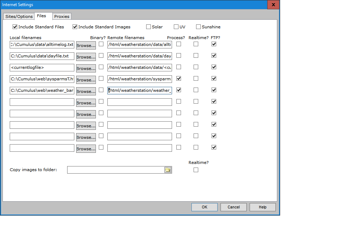This screenshot has height=226, width=362.
Task: Enable the Sunshine checkbox
Action: (x=199, y=27)
